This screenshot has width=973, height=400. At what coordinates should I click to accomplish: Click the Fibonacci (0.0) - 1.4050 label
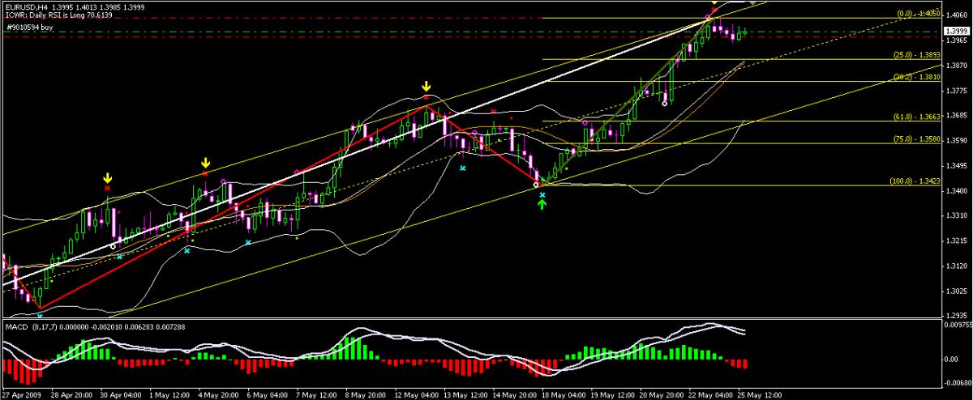(x=918, y=14)
